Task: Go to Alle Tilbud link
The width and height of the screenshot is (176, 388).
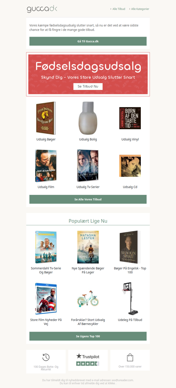Action: (118, 9)
